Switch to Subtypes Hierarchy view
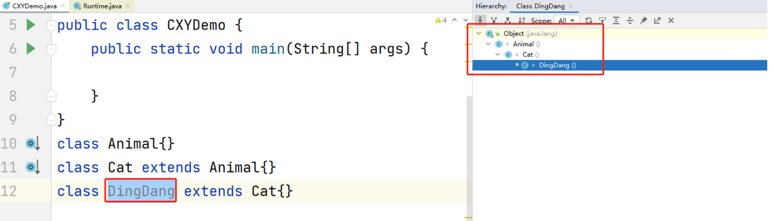The height and width of the screenshot is (221, 774). click(508, 20)
